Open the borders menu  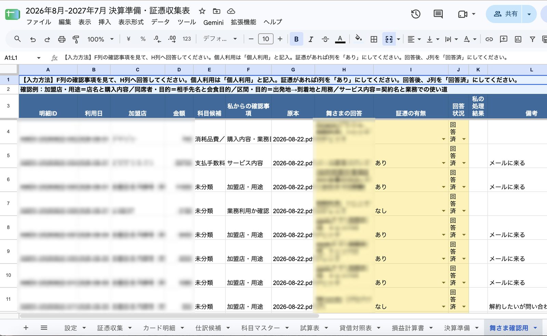pos(374,39)
